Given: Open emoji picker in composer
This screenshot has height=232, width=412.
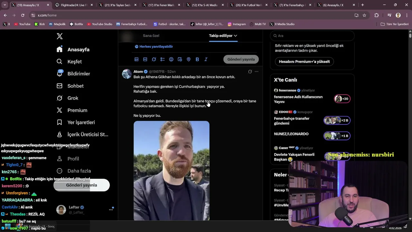Looking at the screenshot, I should 171,59.
